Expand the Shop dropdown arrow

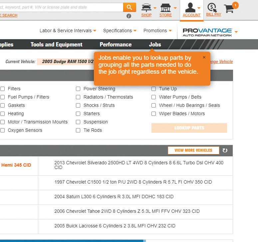coord(155,8)
